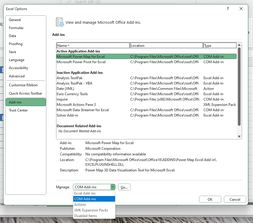Choose Disabled Items option
Viewport: 253px width, 223px height.
coord(94,216)
